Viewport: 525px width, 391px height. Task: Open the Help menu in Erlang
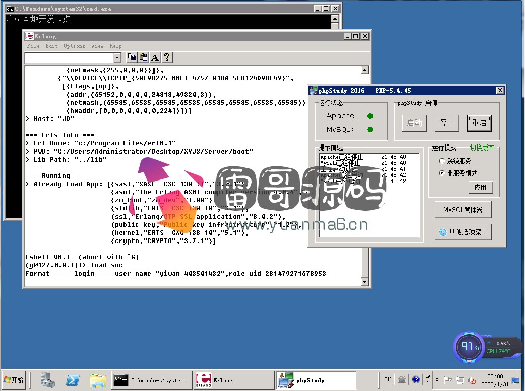click(115, 46)
